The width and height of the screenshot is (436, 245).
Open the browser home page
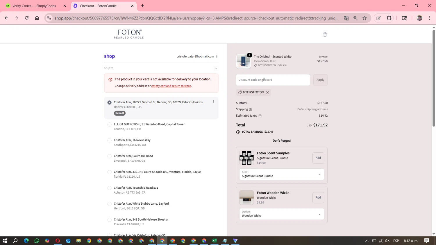point(37,18)
